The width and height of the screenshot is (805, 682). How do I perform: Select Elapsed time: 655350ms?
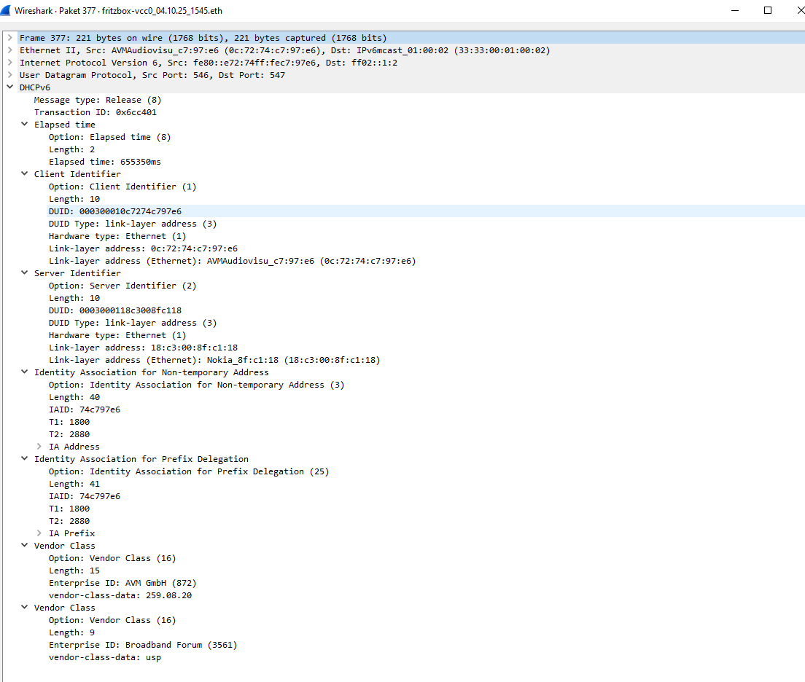coord(105,162)
